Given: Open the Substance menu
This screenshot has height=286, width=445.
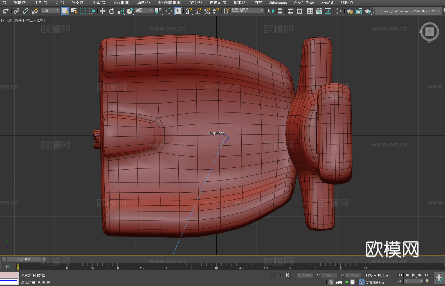Looking at the screenshot, I should coord(278,3).
